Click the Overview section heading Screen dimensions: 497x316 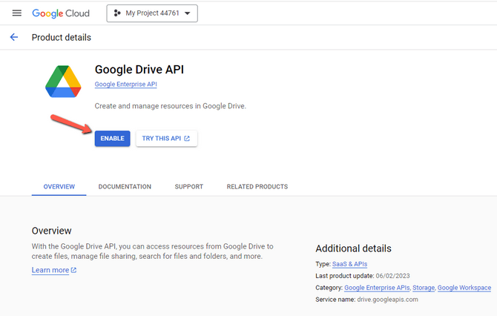click(52, 231)
